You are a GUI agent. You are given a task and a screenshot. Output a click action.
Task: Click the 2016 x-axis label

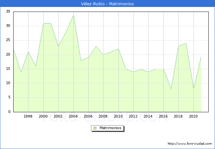[x=163, y=116]
